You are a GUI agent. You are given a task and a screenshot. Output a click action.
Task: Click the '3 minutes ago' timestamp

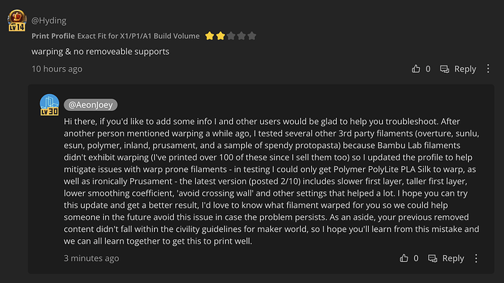(91, 258)
